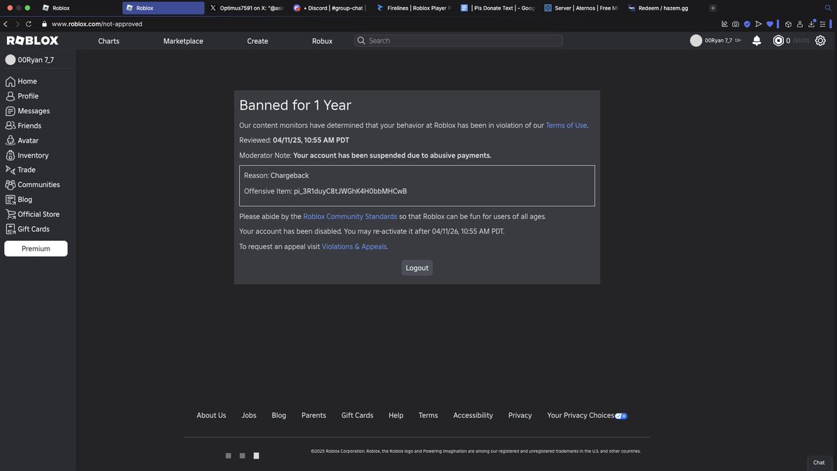The width and height of the screenshot is (837, 471).
Task: Click the footer Blog link
Action: tap(279, 415)
